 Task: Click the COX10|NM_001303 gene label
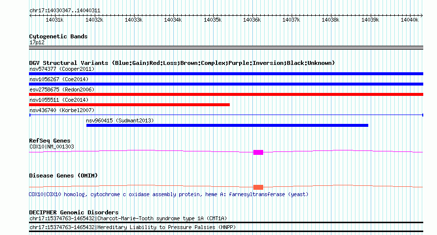point(52,147)
